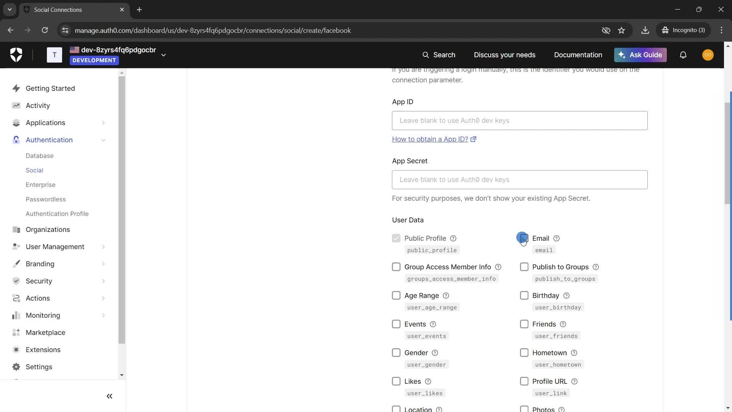Check the Profile URL checkbox
This screenshot has width=732, height=412.
click(524, 381)
